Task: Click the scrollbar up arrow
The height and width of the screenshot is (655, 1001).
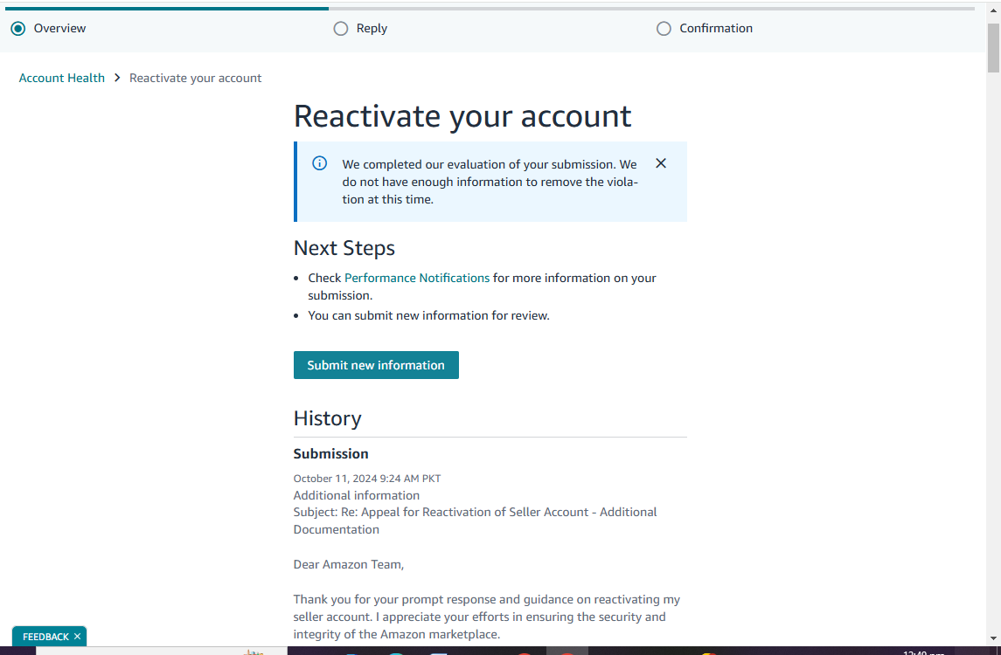Action: pyautogui.click(x=993, y=10)
